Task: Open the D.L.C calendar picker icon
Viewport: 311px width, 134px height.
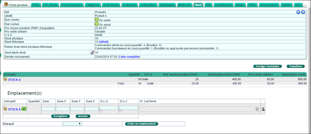Action: (x=121, y=111)
